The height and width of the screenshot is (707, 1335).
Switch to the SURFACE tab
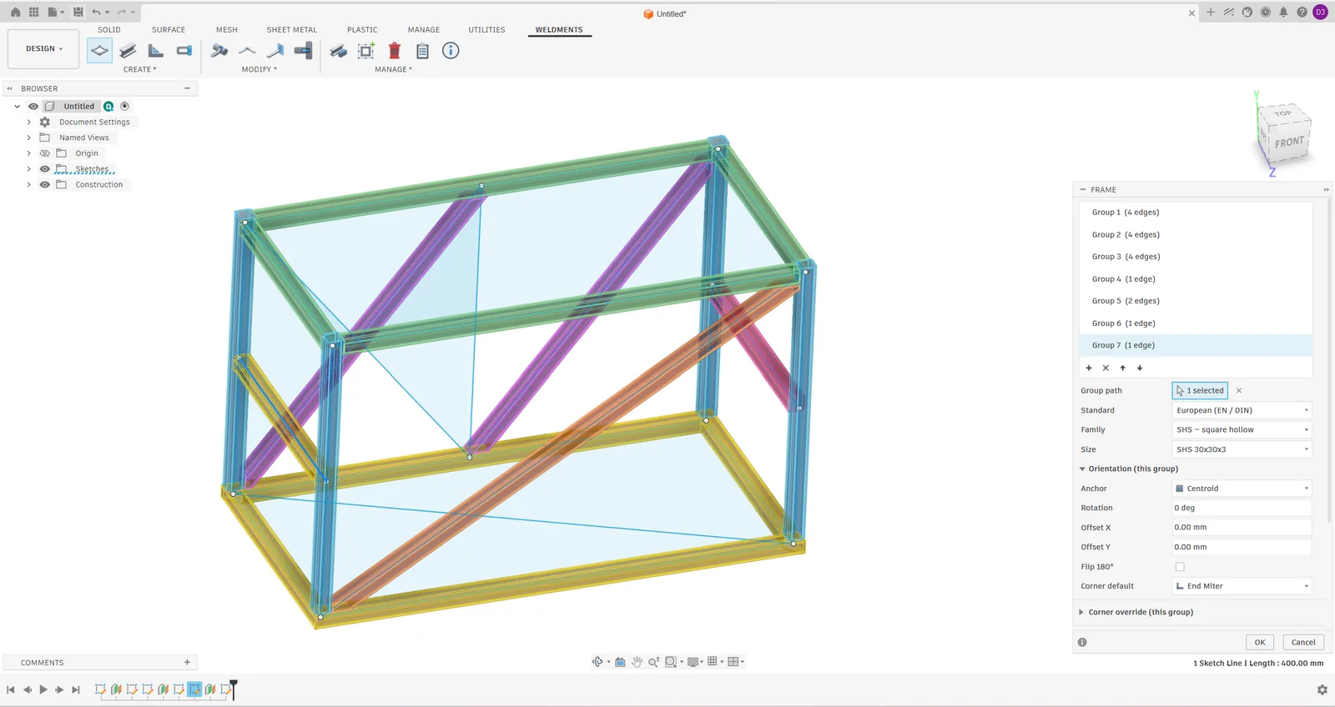pyautogui.click(x=169, y=30)
